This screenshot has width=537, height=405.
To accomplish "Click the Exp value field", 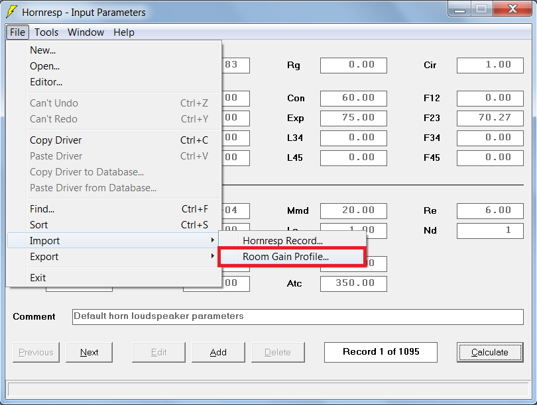I will pyautogui.click(x=353, y=118).
